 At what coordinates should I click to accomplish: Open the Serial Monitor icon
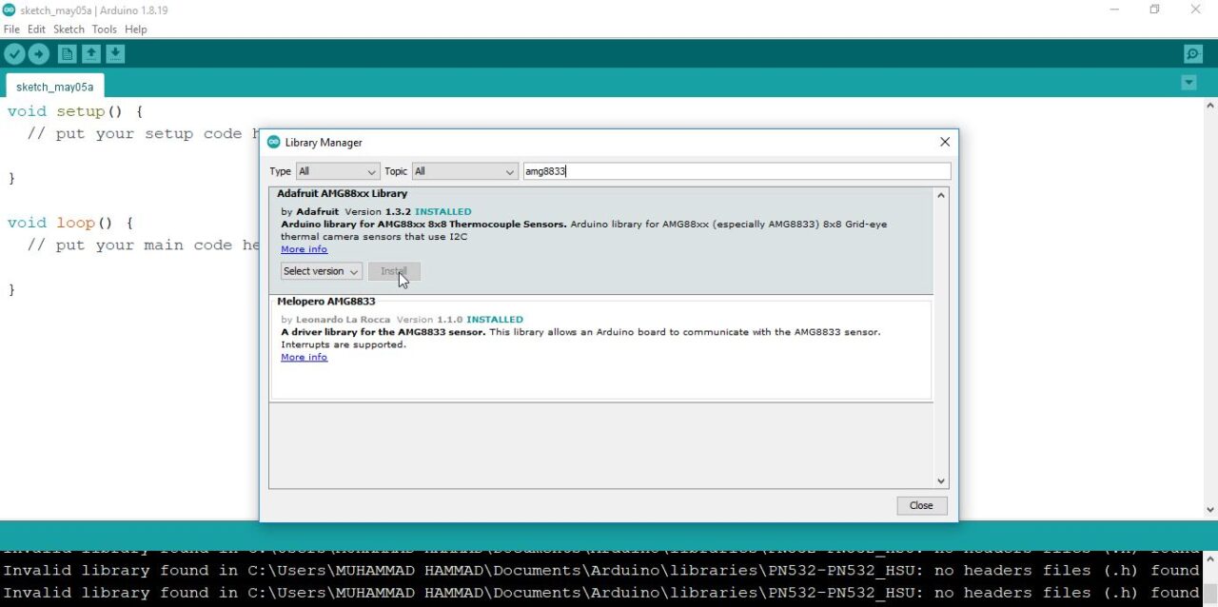pyautogui.click(x=1192, y=54)
